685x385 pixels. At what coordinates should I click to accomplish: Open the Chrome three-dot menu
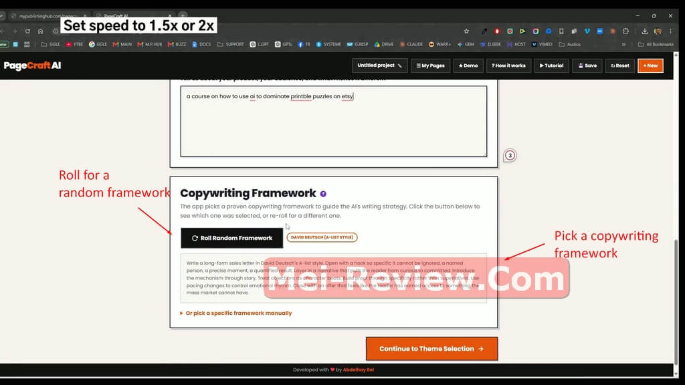point(670,31)
